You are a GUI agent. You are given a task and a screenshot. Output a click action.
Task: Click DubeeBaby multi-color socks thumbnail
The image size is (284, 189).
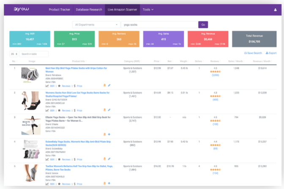pos(31,149)
